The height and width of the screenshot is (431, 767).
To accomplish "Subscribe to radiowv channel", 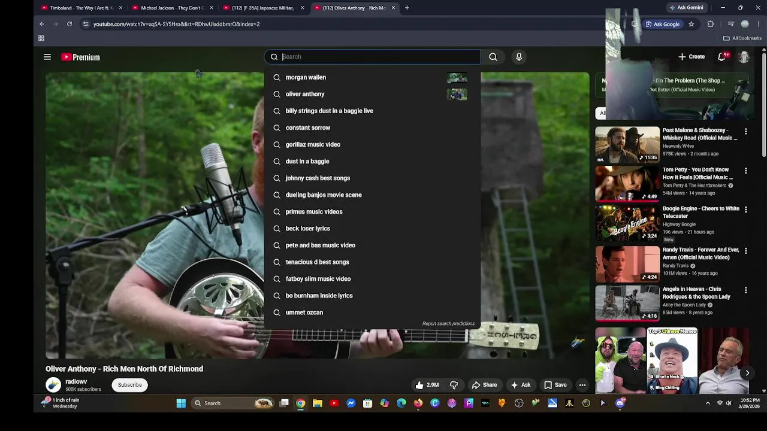I will [x=129, y=385].
